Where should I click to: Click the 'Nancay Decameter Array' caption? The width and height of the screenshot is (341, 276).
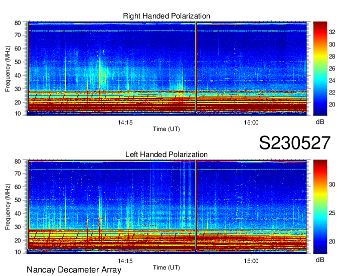[74, 269]
